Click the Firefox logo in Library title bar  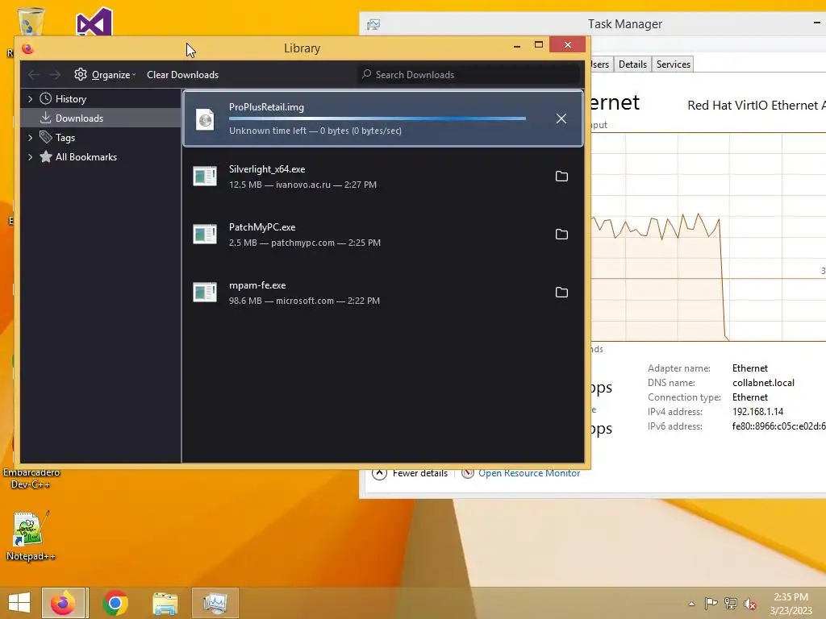click(x=28, y=48)
